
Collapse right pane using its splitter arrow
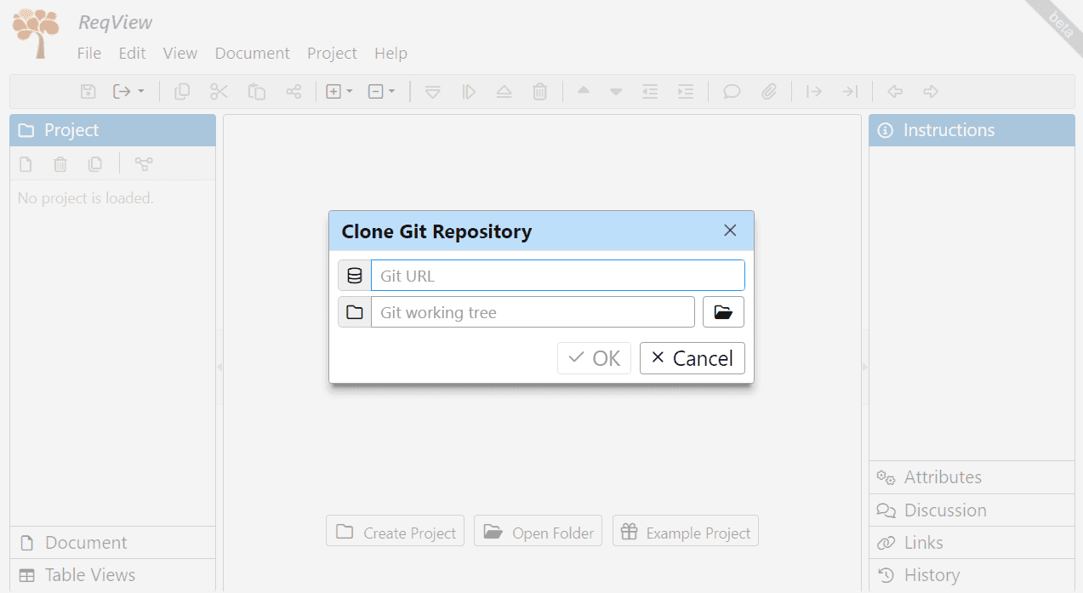(865, 368)
